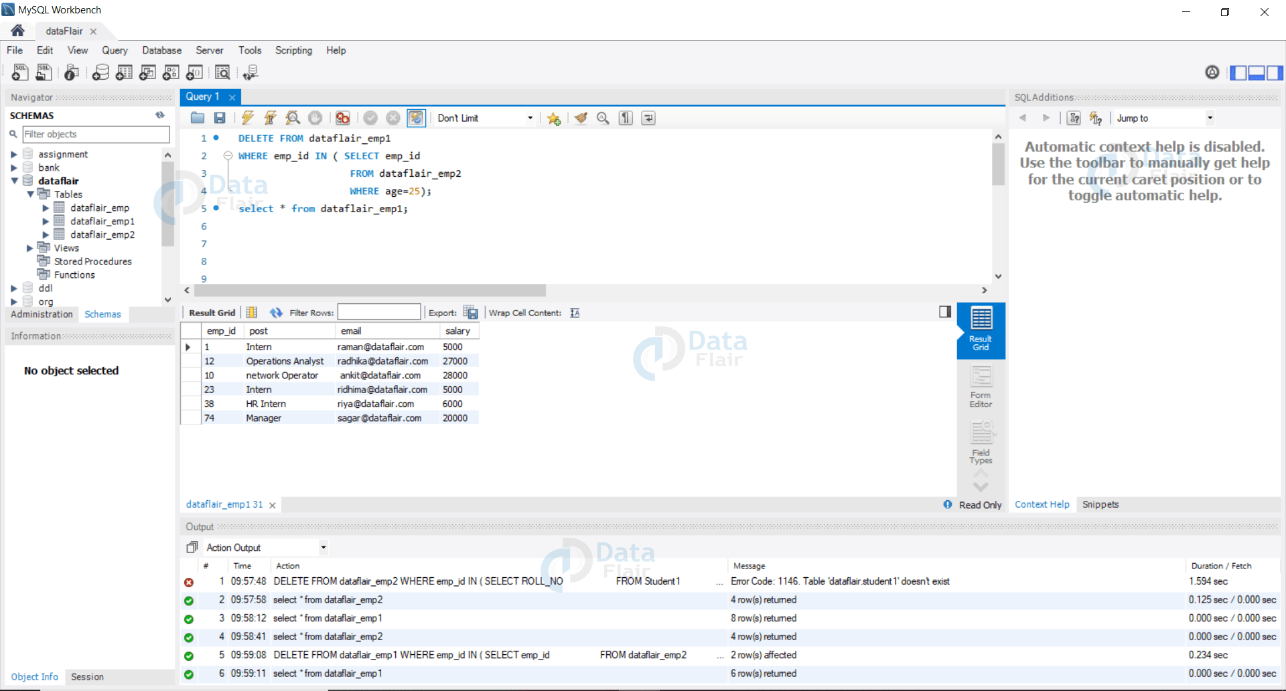
Task: Toggle the bottom output panel visibility
Action: point(1257,72)
